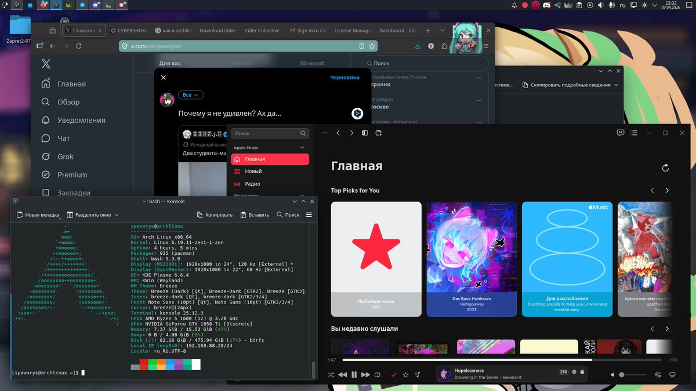Open Cider three-dots menu

click(x=324, y=133)
